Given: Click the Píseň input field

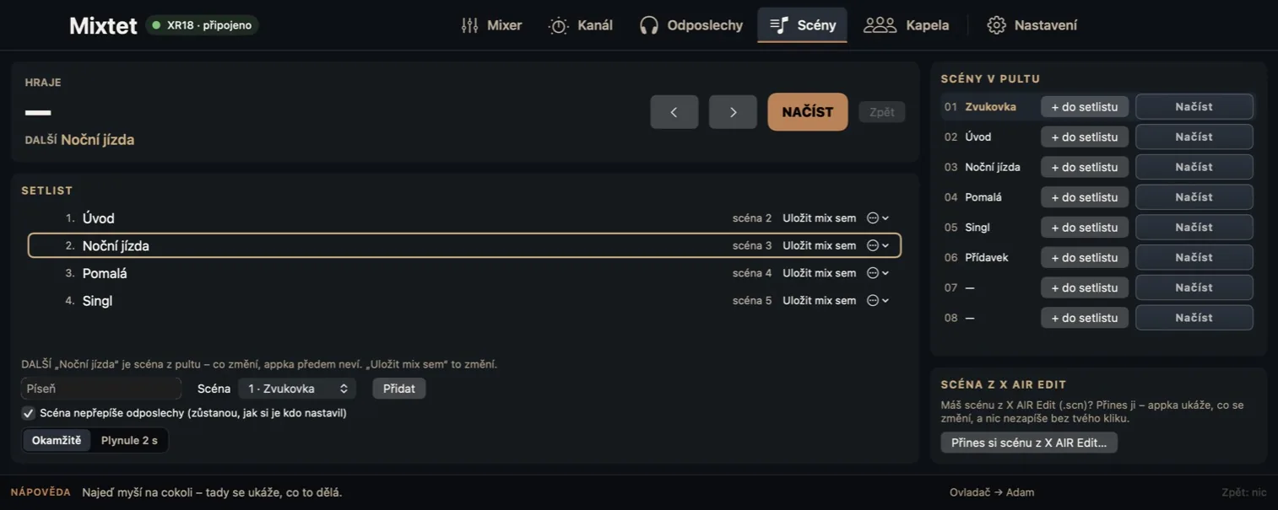Looking at the screenshot, I should tap(101, 389).
